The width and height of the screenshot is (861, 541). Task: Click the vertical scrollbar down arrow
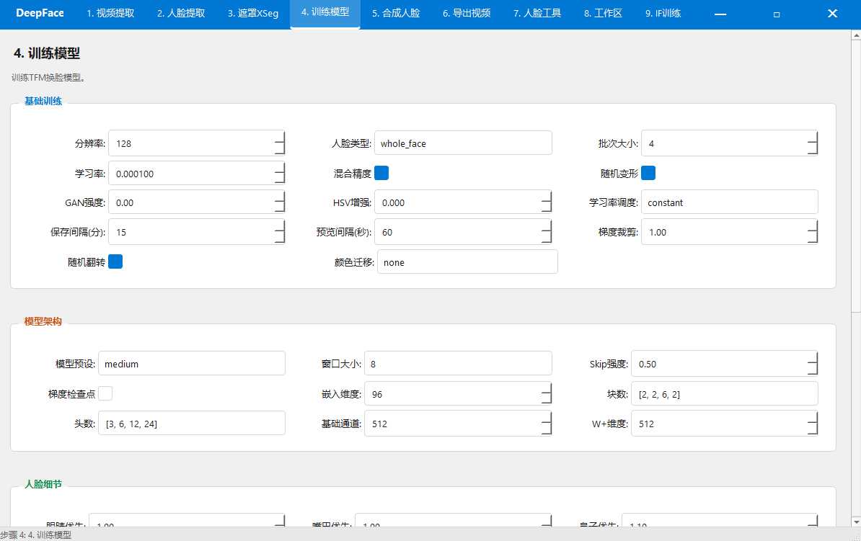click(856, 522)
